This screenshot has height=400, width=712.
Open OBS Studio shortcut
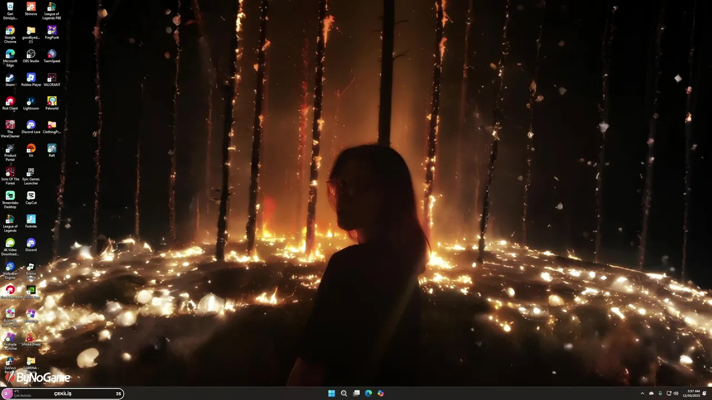click(x=31, y=56)
